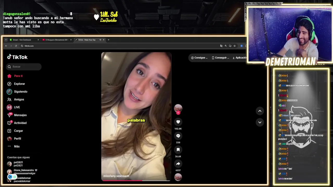Open the Explorar compass item
Image resolution: width=333 pixels, height=187 pixels.
(x=16, y=84)
